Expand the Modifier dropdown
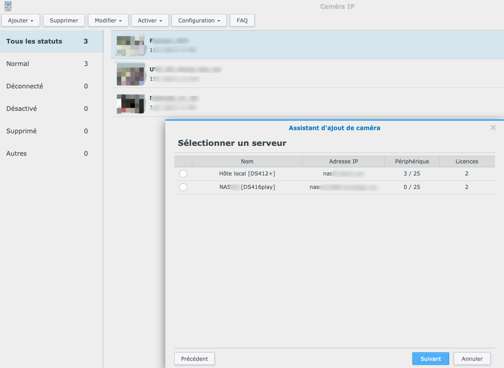The image size is (504, 368). click(108, 21)
